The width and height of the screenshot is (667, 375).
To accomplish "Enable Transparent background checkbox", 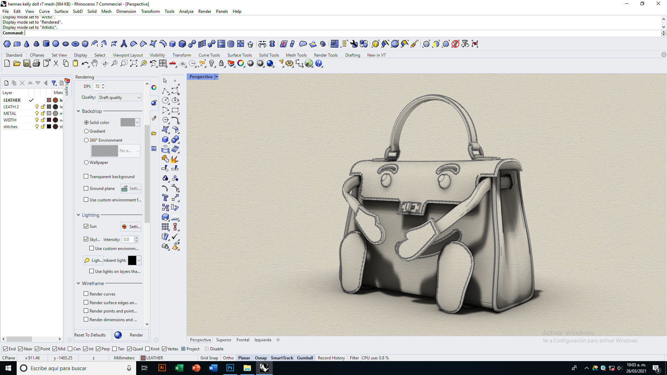I will coord(86,176).
